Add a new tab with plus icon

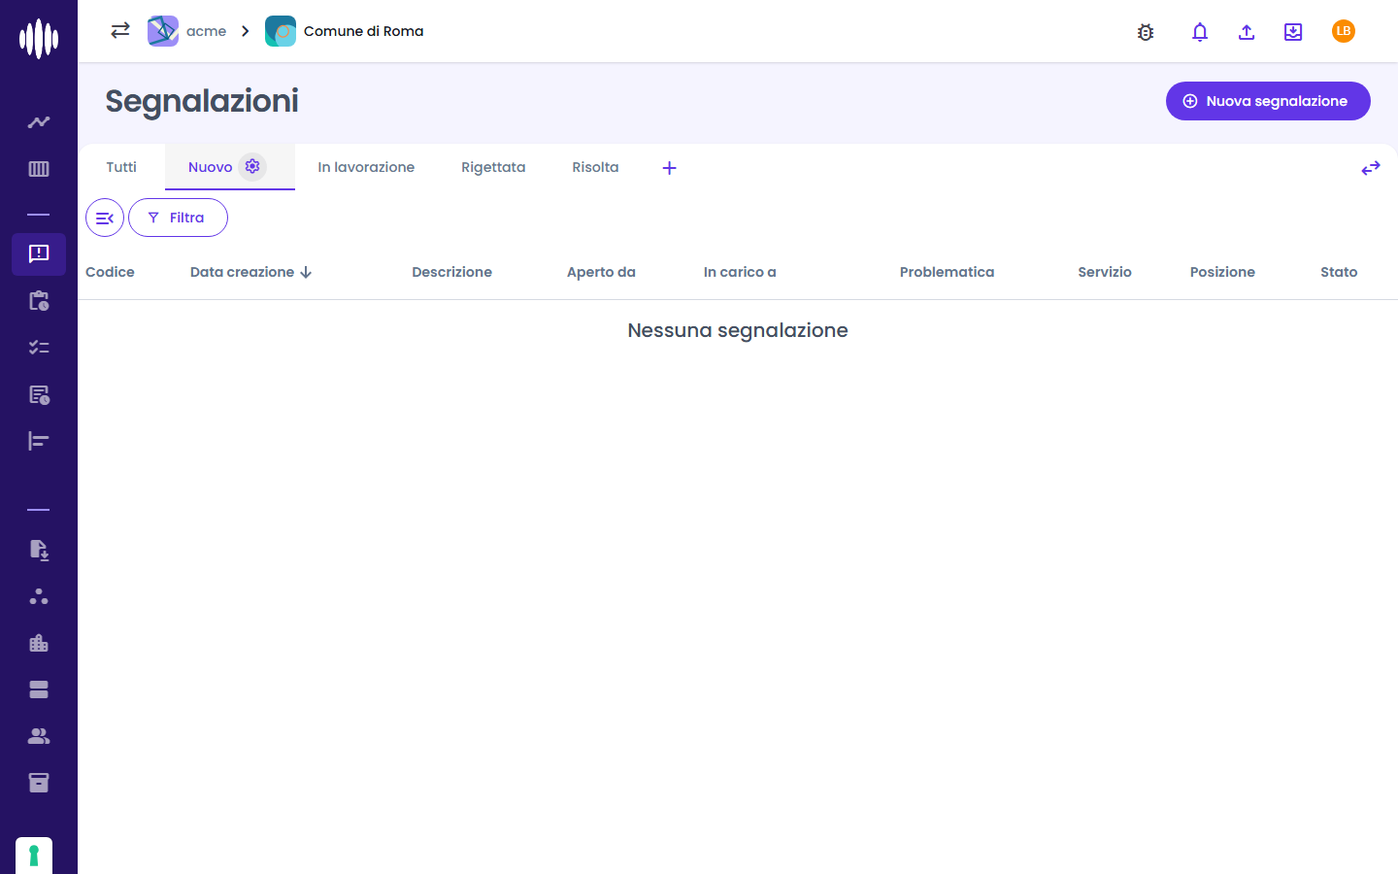tap(669, 168)
